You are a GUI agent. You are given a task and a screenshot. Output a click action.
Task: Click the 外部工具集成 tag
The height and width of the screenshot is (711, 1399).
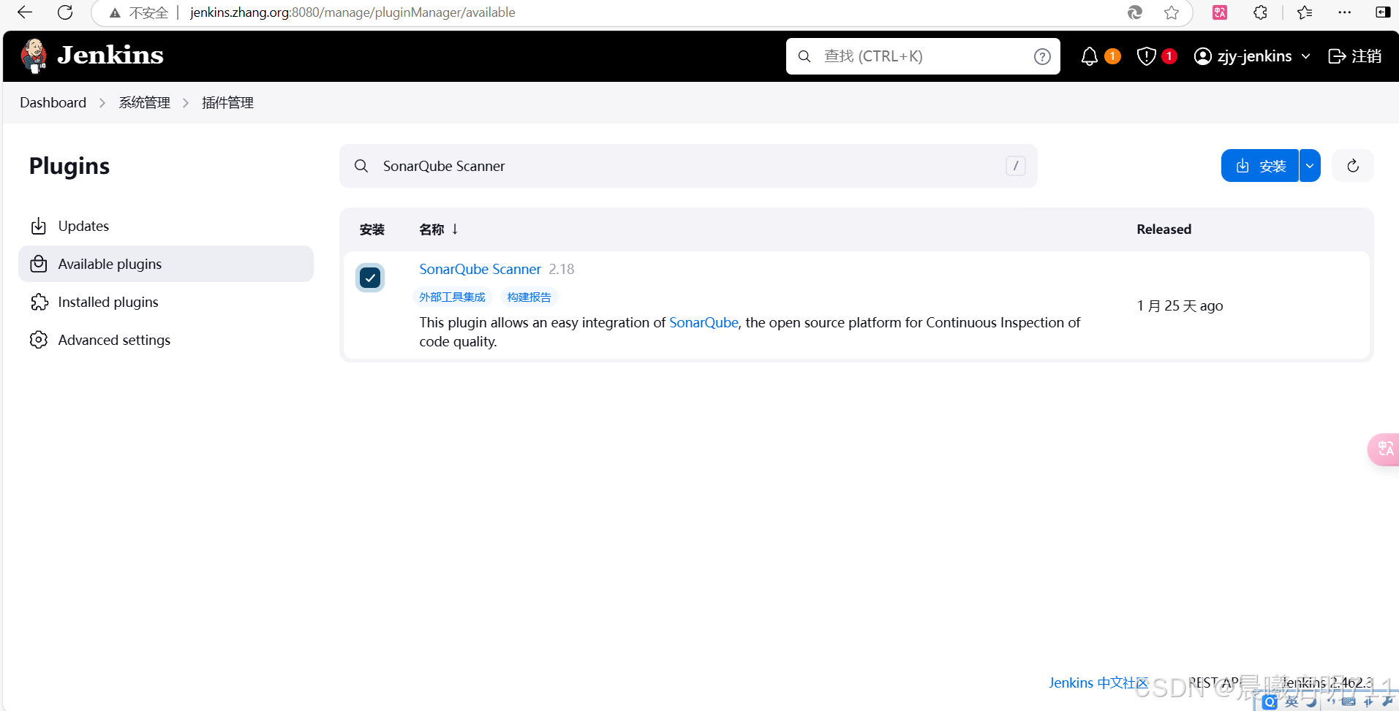pos(452,297)
